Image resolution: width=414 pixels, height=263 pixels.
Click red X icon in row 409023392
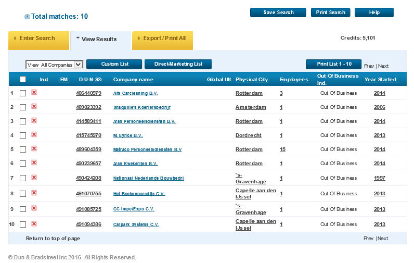34,106
